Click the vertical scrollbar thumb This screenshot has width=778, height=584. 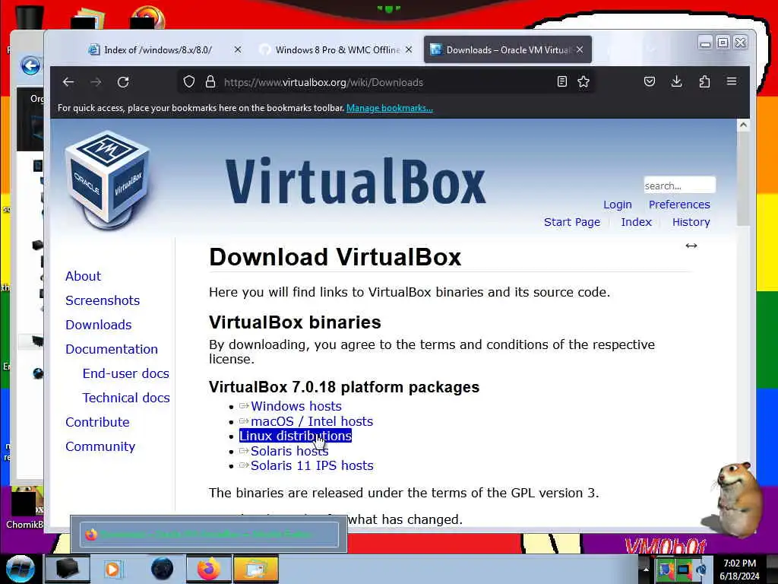click(x=743, y=179)
